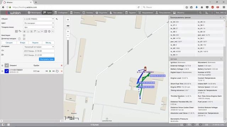Open the Объект dropdown

[x=39, y=19]
